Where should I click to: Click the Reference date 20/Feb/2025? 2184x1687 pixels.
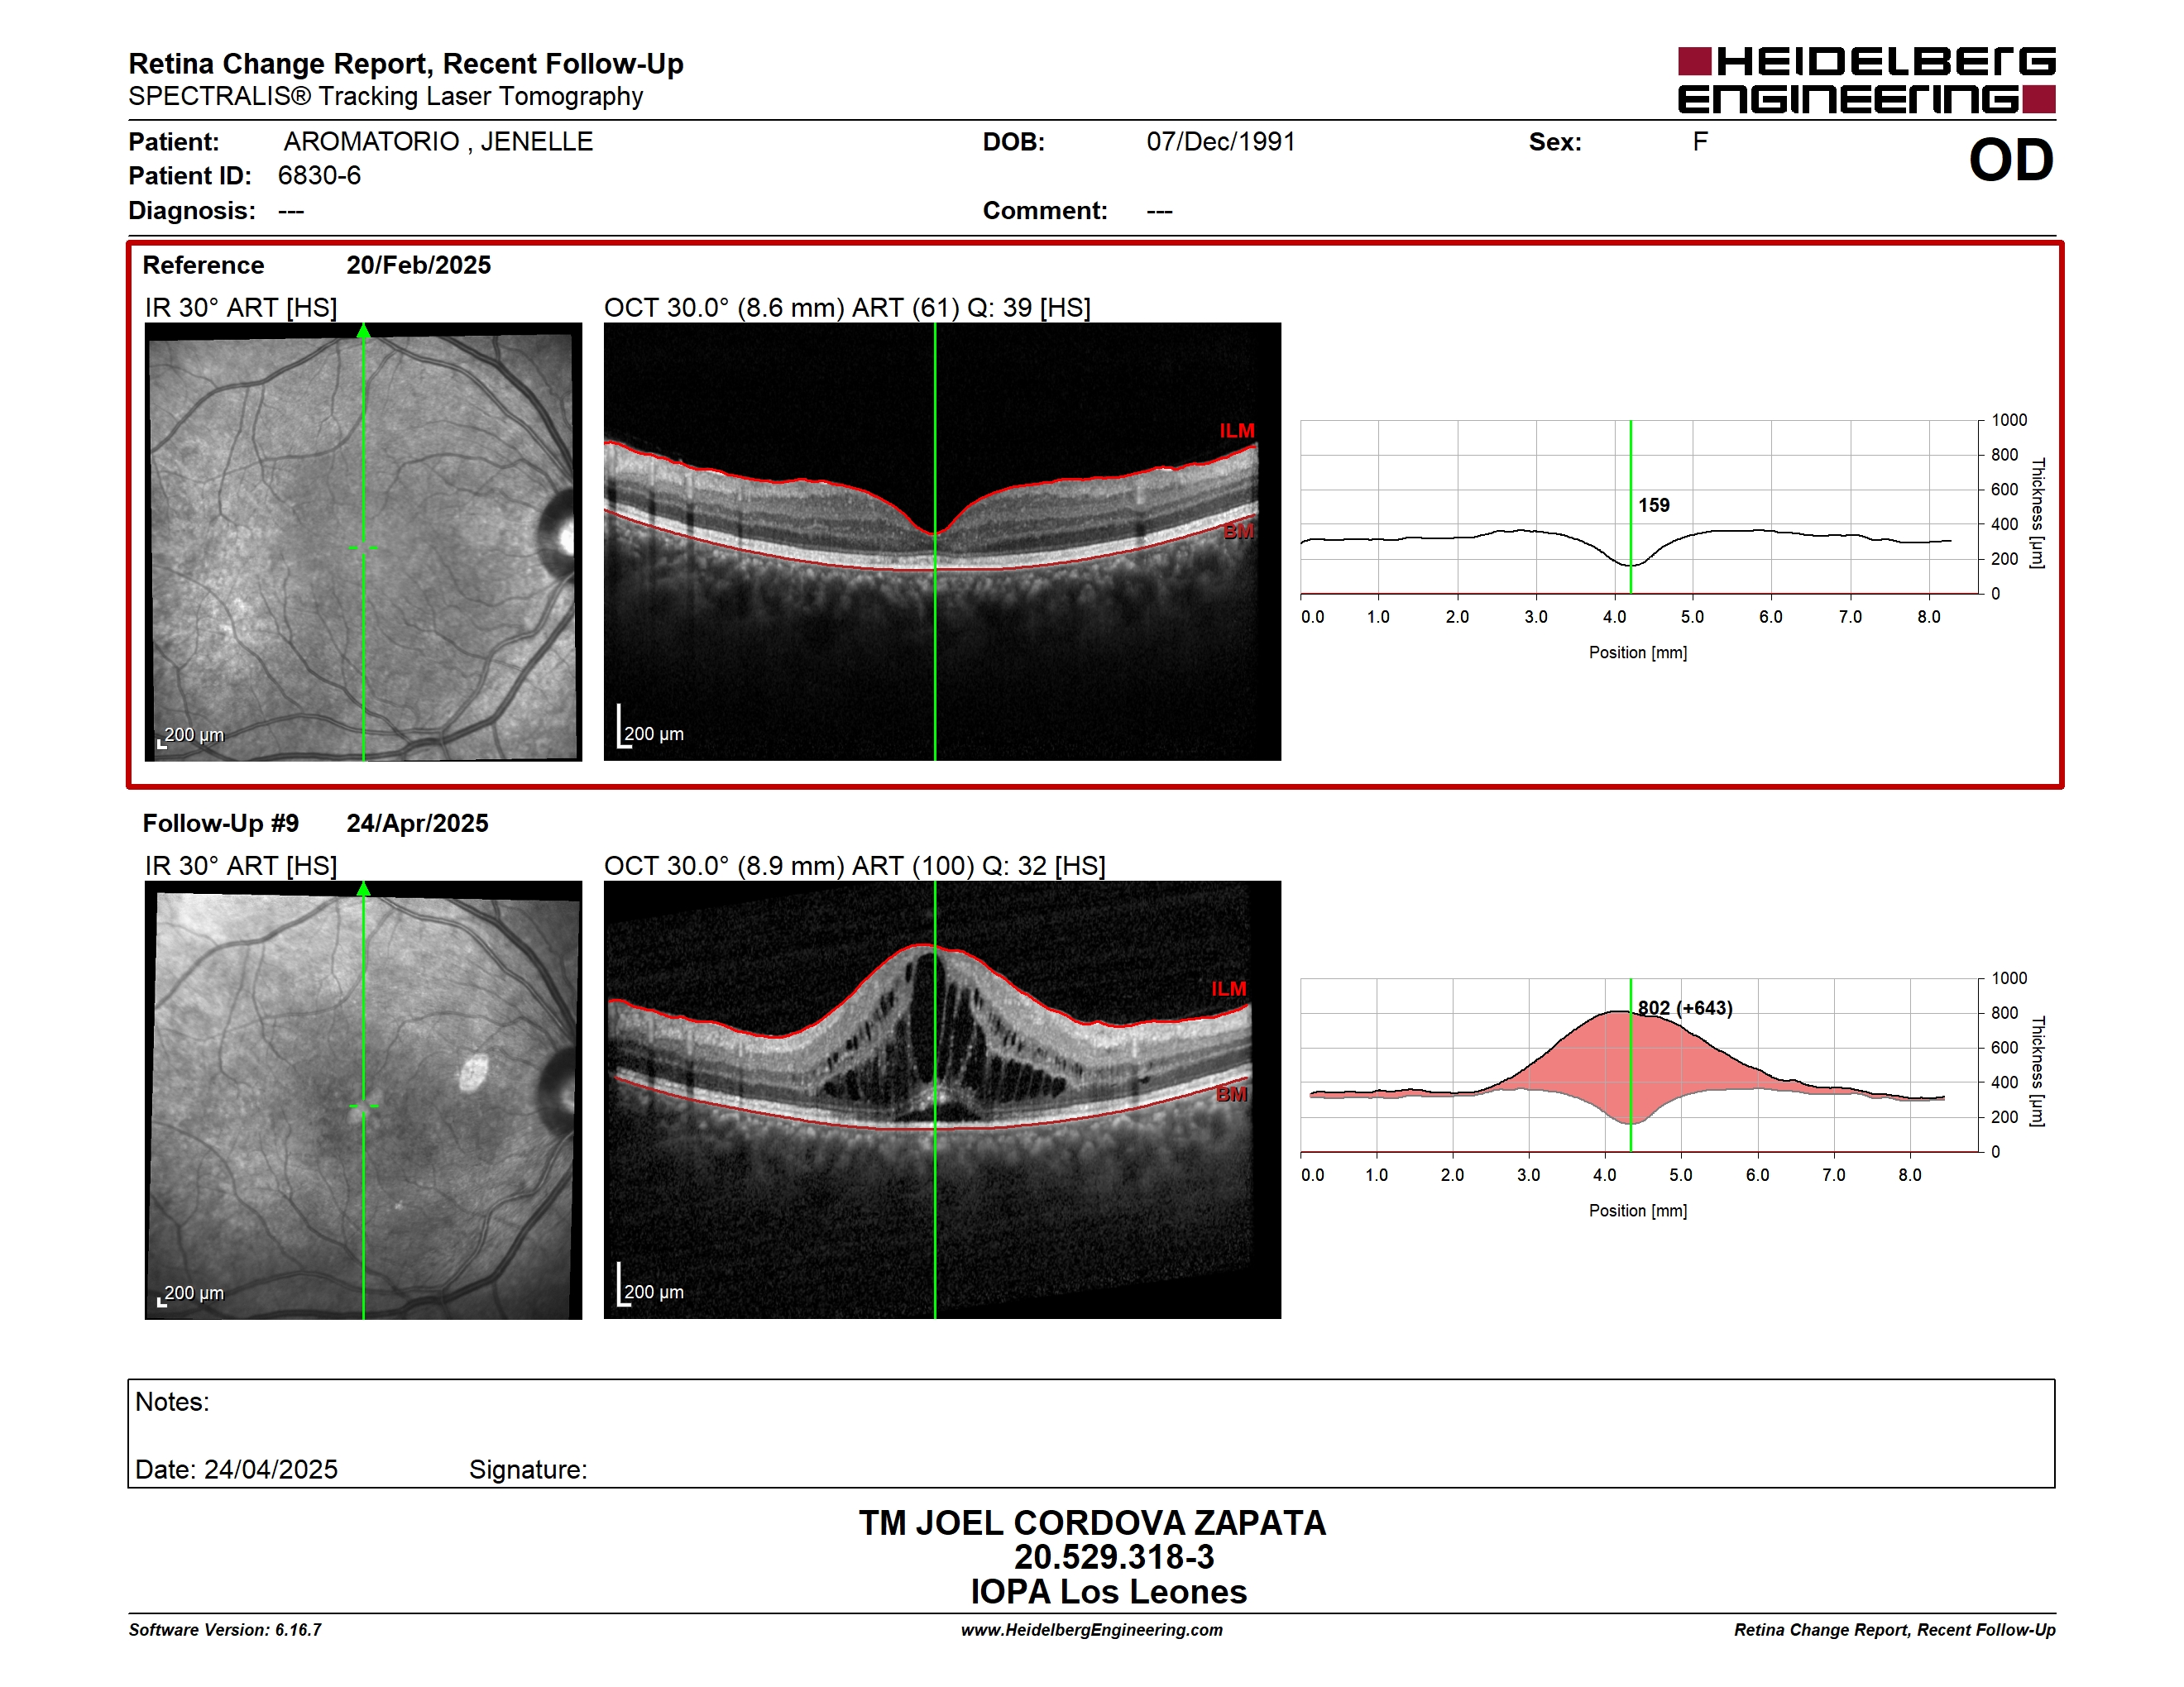coord(419,265)
